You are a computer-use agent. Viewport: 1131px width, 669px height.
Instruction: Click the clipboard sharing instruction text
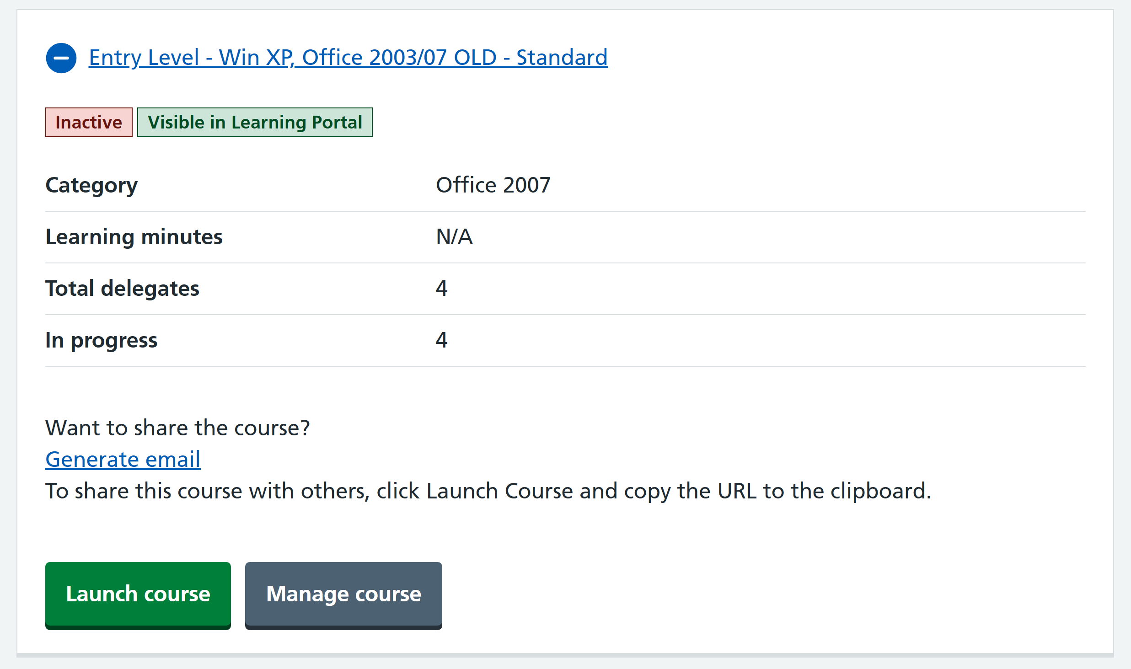pyautogui.click(x=488, y=491)
